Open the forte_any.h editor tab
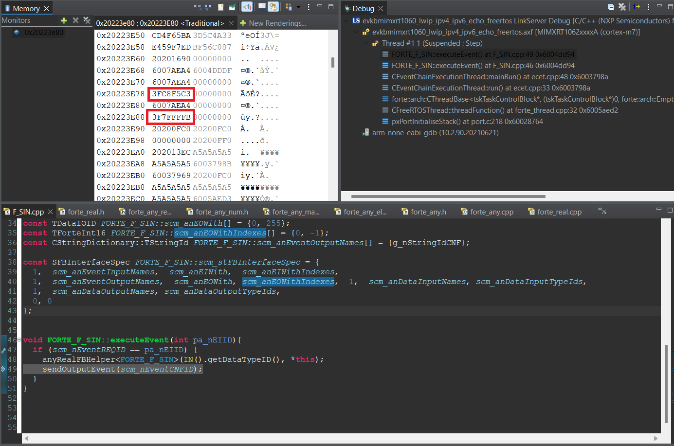Image resolution: width=674 pixels, height=446 pixels. 424,212
